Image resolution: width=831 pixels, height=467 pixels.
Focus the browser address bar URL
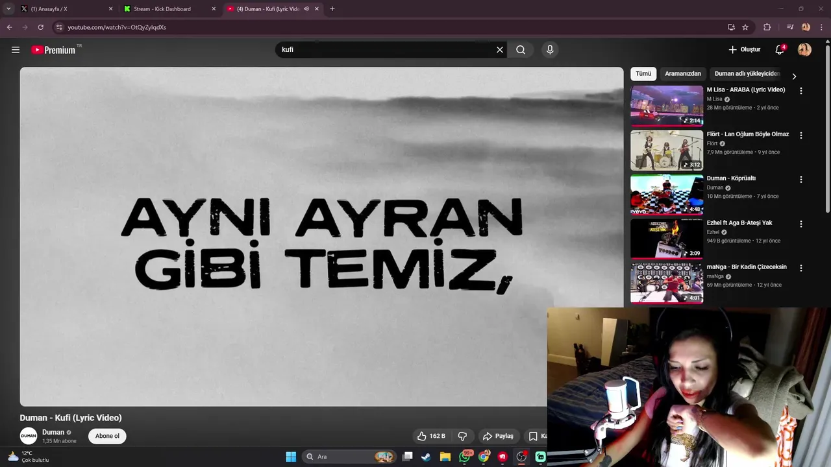(117, 27)
